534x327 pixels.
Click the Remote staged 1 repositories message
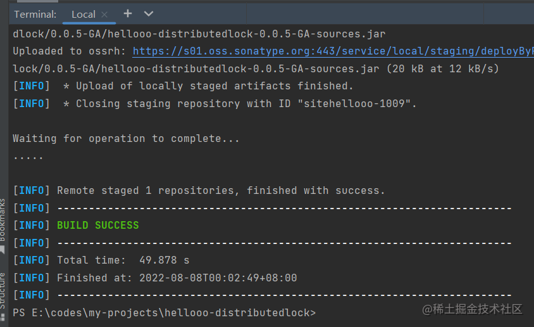point(221,191)
